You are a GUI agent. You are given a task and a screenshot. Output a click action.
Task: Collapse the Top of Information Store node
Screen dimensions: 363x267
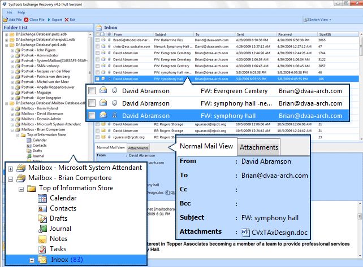(x=20, y=188)
